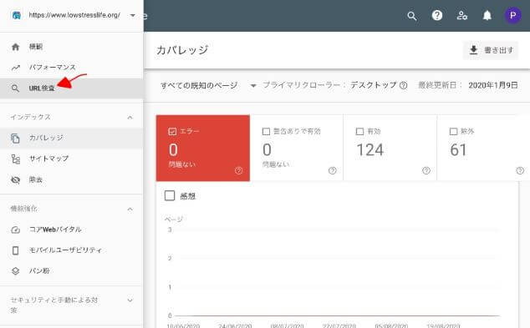Click the カバレッジ page heading
The height and width of the screenshot is (328, 530).
tap(182, 50)
